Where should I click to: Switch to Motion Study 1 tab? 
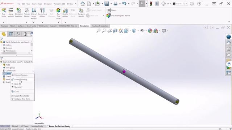[38, 126]
